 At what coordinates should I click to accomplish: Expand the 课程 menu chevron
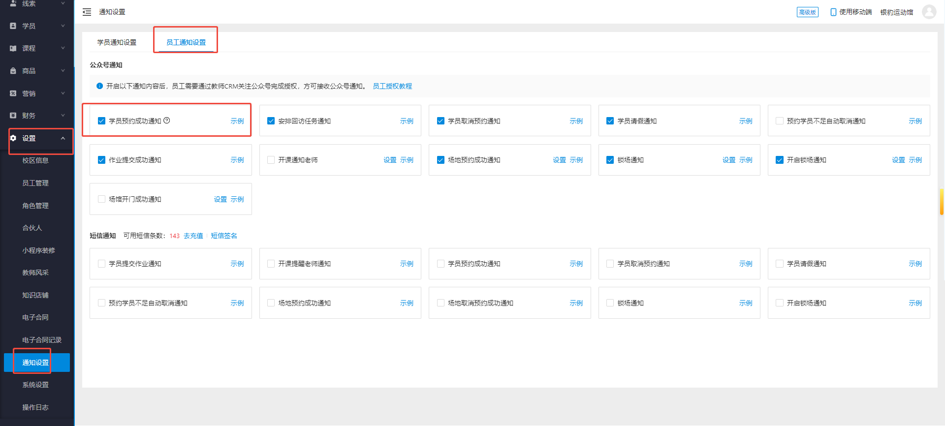pyautogui.click(x=63, y=48)
